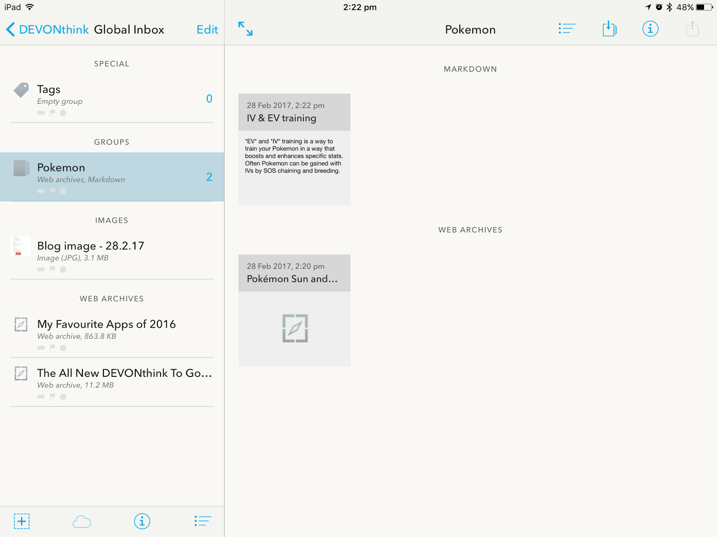The height and width of the screenshot is (537, 717).
Task: Toggle unread dot on Pokemon row
Action: pos(63,191)
